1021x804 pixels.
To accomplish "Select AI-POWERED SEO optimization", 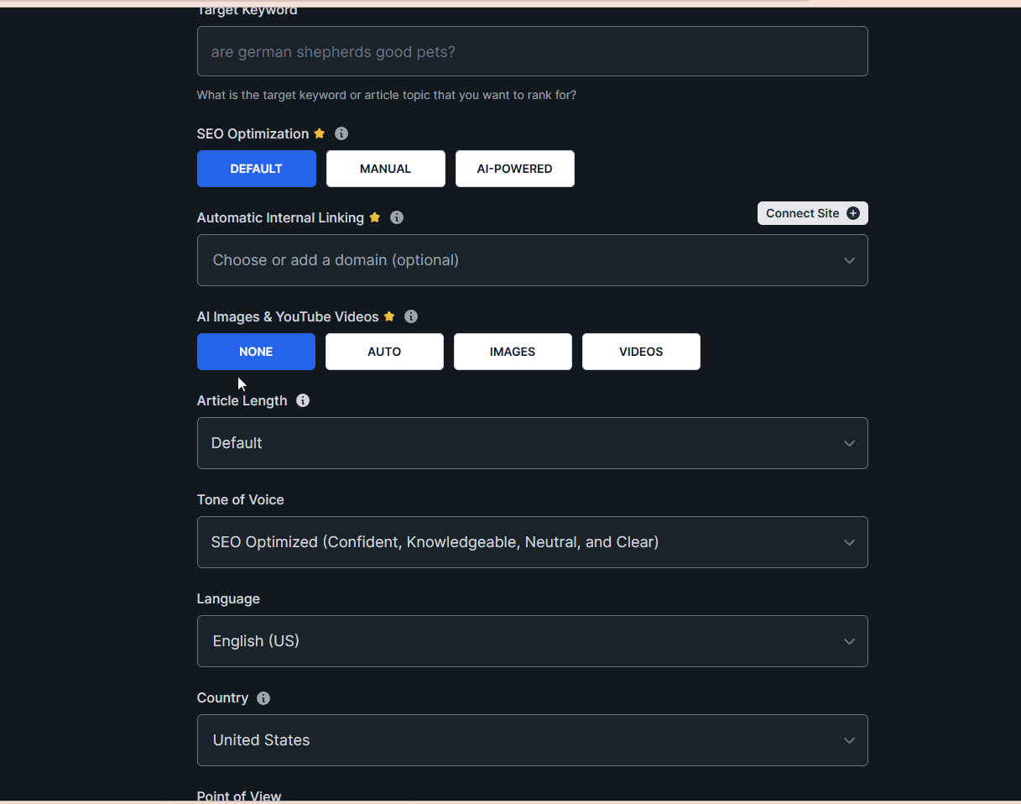I will [514, 169].
